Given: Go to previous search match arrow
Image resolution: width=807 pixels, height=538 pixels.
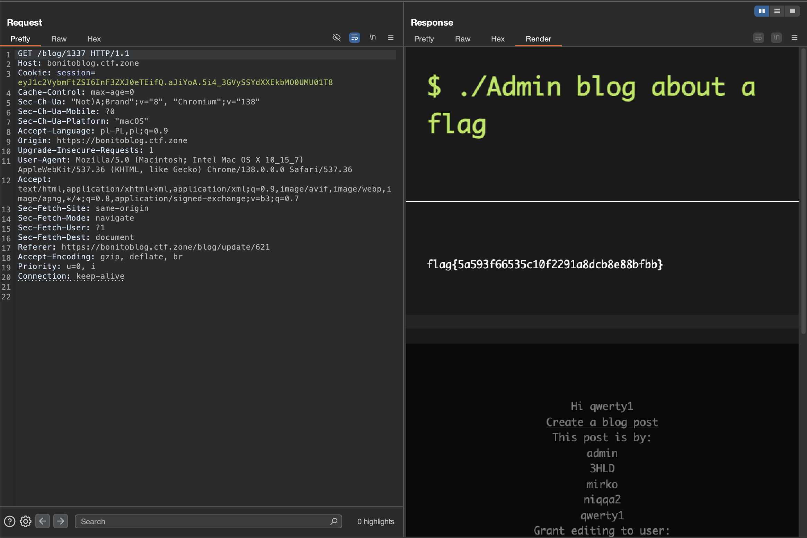Looking at the screenshot, I should click(x=43, y=521).
